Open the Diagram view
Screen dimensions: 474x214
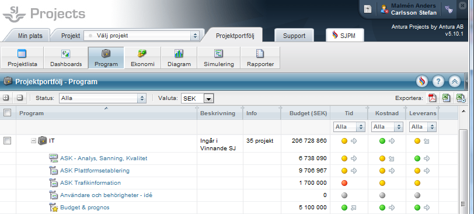click(179, 58)
